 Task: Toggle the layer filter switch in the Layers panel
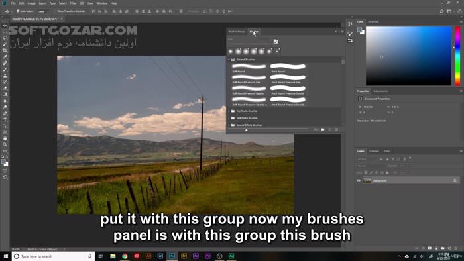click(410, 158)
